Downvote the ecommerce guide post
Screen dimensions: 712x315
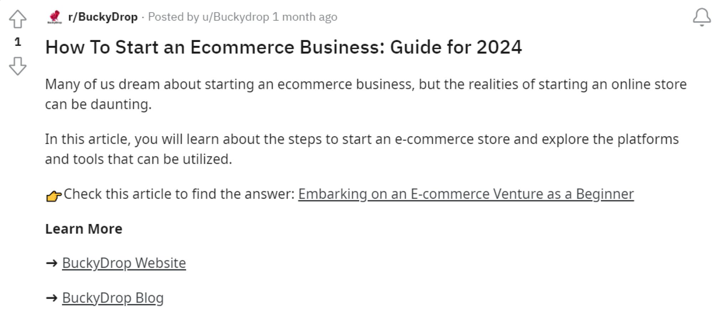tap(17, 66)
